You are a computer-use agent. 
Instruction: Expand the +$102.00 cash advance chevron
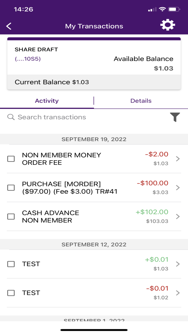[x=178, y=216]
